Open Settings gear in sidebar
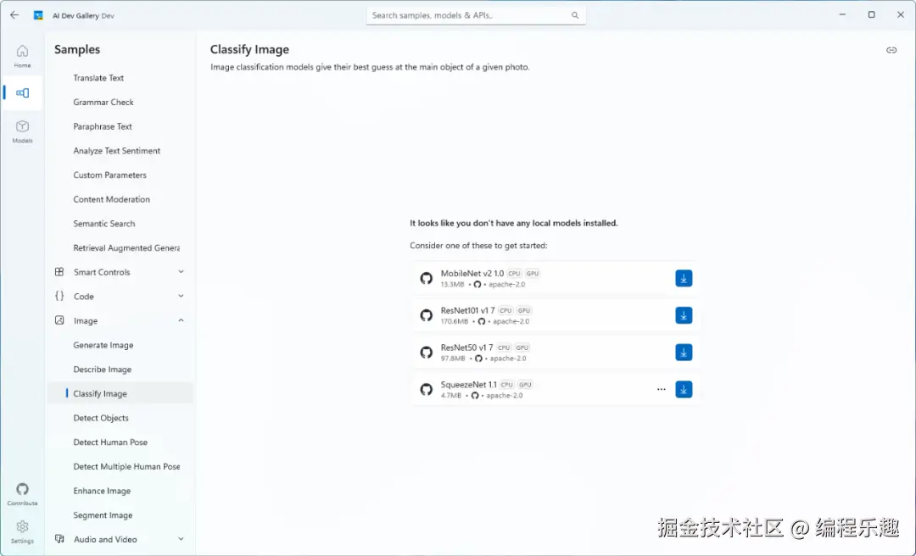 22,531
